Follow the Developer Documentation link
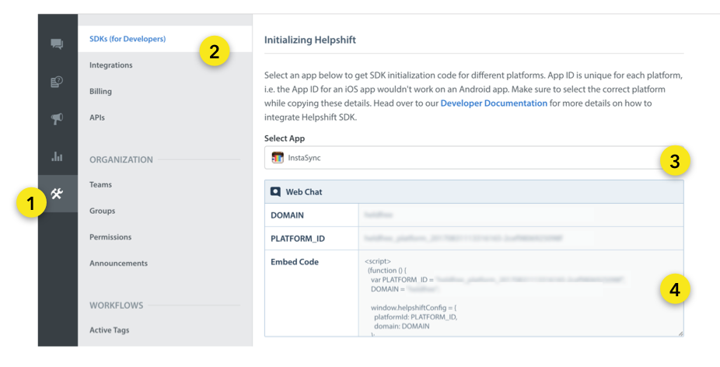 pos(494,103)
